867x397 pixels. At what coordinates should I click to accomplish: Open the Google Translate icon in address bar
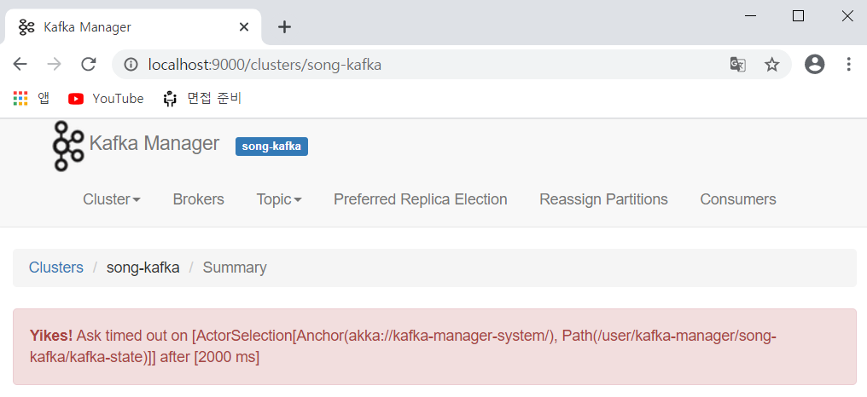[737, 65]
